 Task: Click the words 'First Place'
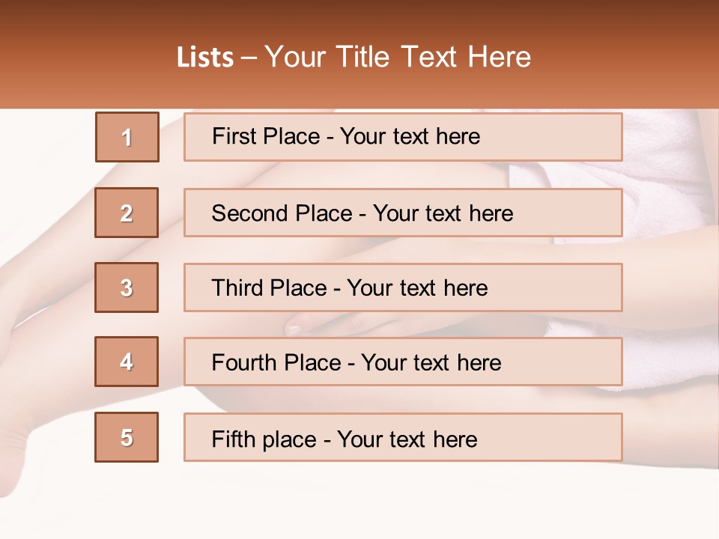pyautogui.click(x=266, y=136)
